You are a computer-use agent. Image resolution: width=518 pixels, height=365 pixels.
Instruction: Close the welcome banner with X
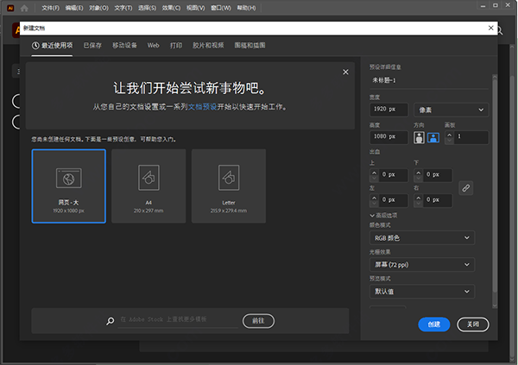pos(345,72)
